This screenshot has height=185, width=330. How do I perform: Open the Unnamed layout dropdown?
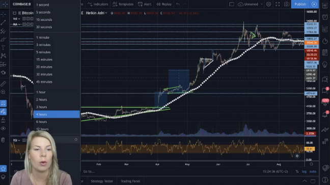[x=250, y=4]
